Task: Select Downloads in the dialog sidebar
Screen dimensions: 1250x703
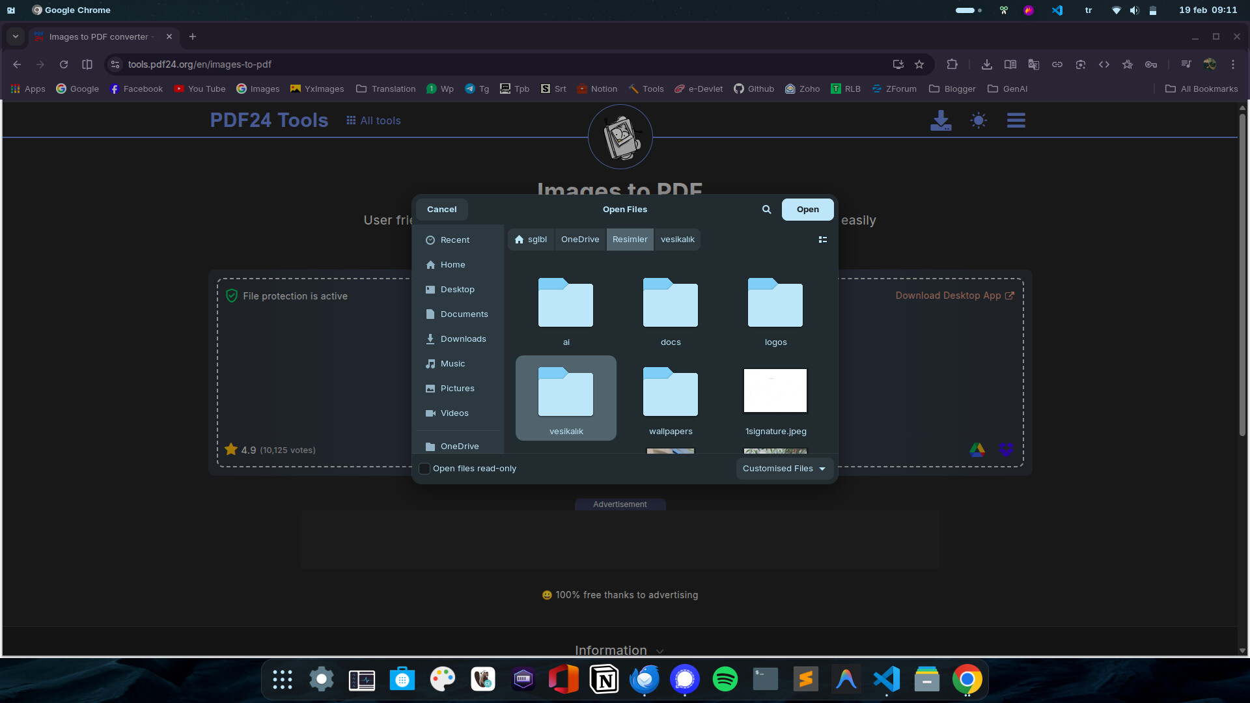Action: point(463,339)
